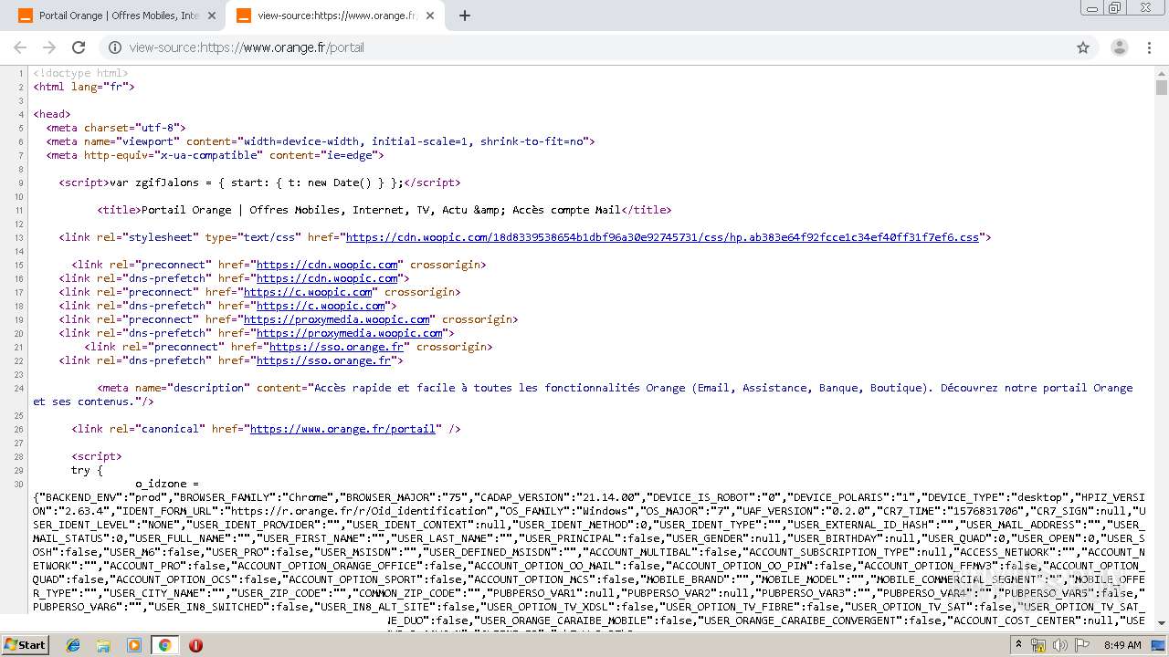Open Windows Explorer folder icon in taskbar
The image size is (1169, 657).
click(103, 645)
